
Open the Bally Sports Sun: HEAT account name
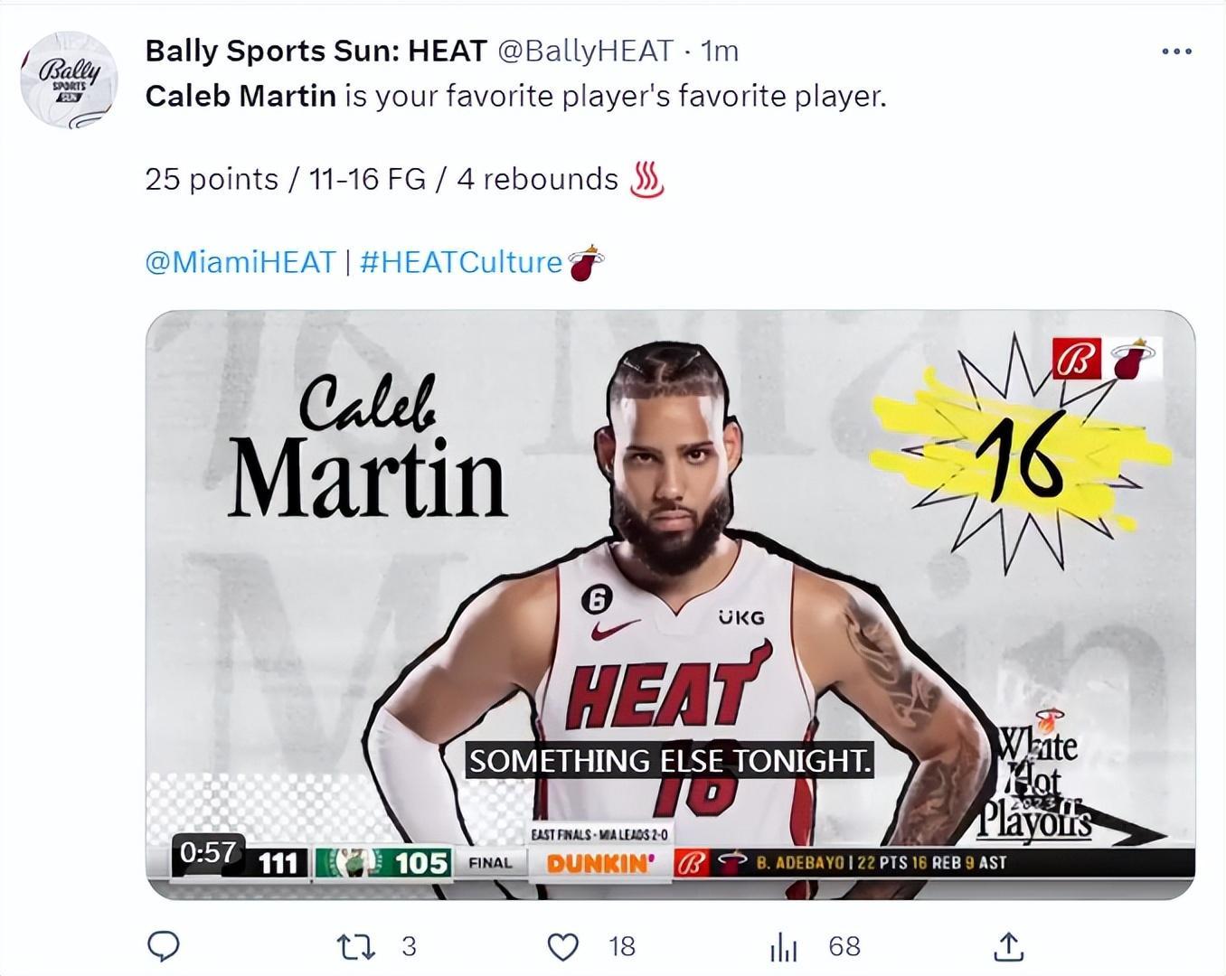(316, 51)
